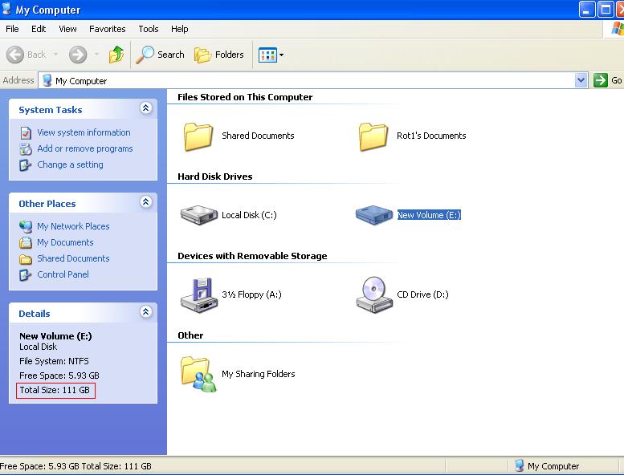624x475 pixels.
Task: Select the New Volume (E:) drive icon
Action: pyautogui.click(x=373, y=215)
